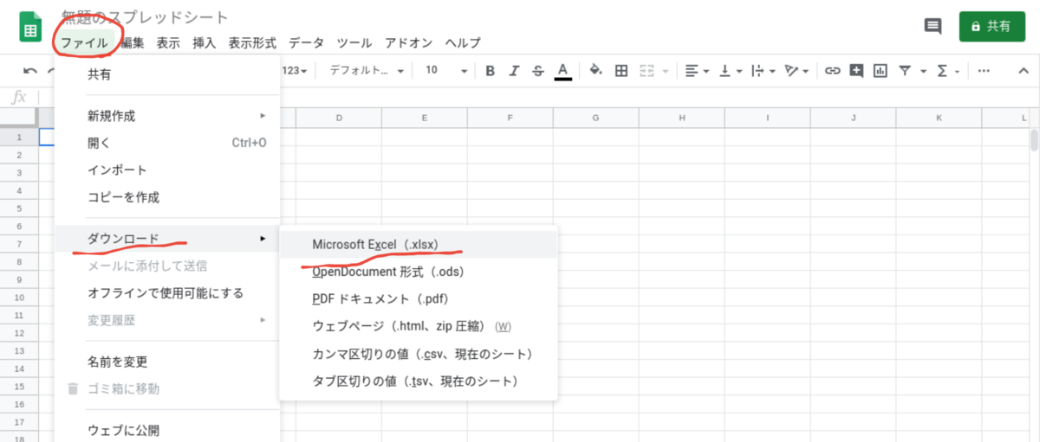Open the text color picker
The width and height of the screenshot is (1040, 442).
coord(563,71)
